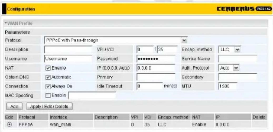The width and height of the screenshot is (273, 132).
Task: Focus the MAC Spoofing address field
Action: [x=92, y=95]
